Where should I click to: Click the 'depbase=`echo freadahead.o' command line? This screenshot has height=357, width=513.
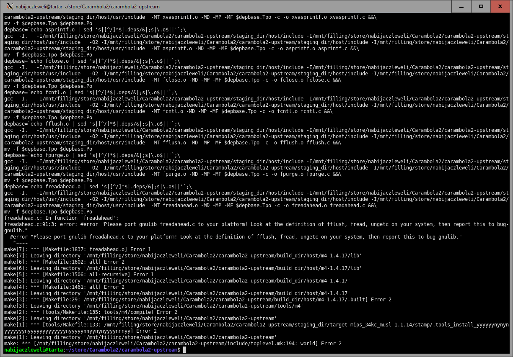click(x=98, y=187)
